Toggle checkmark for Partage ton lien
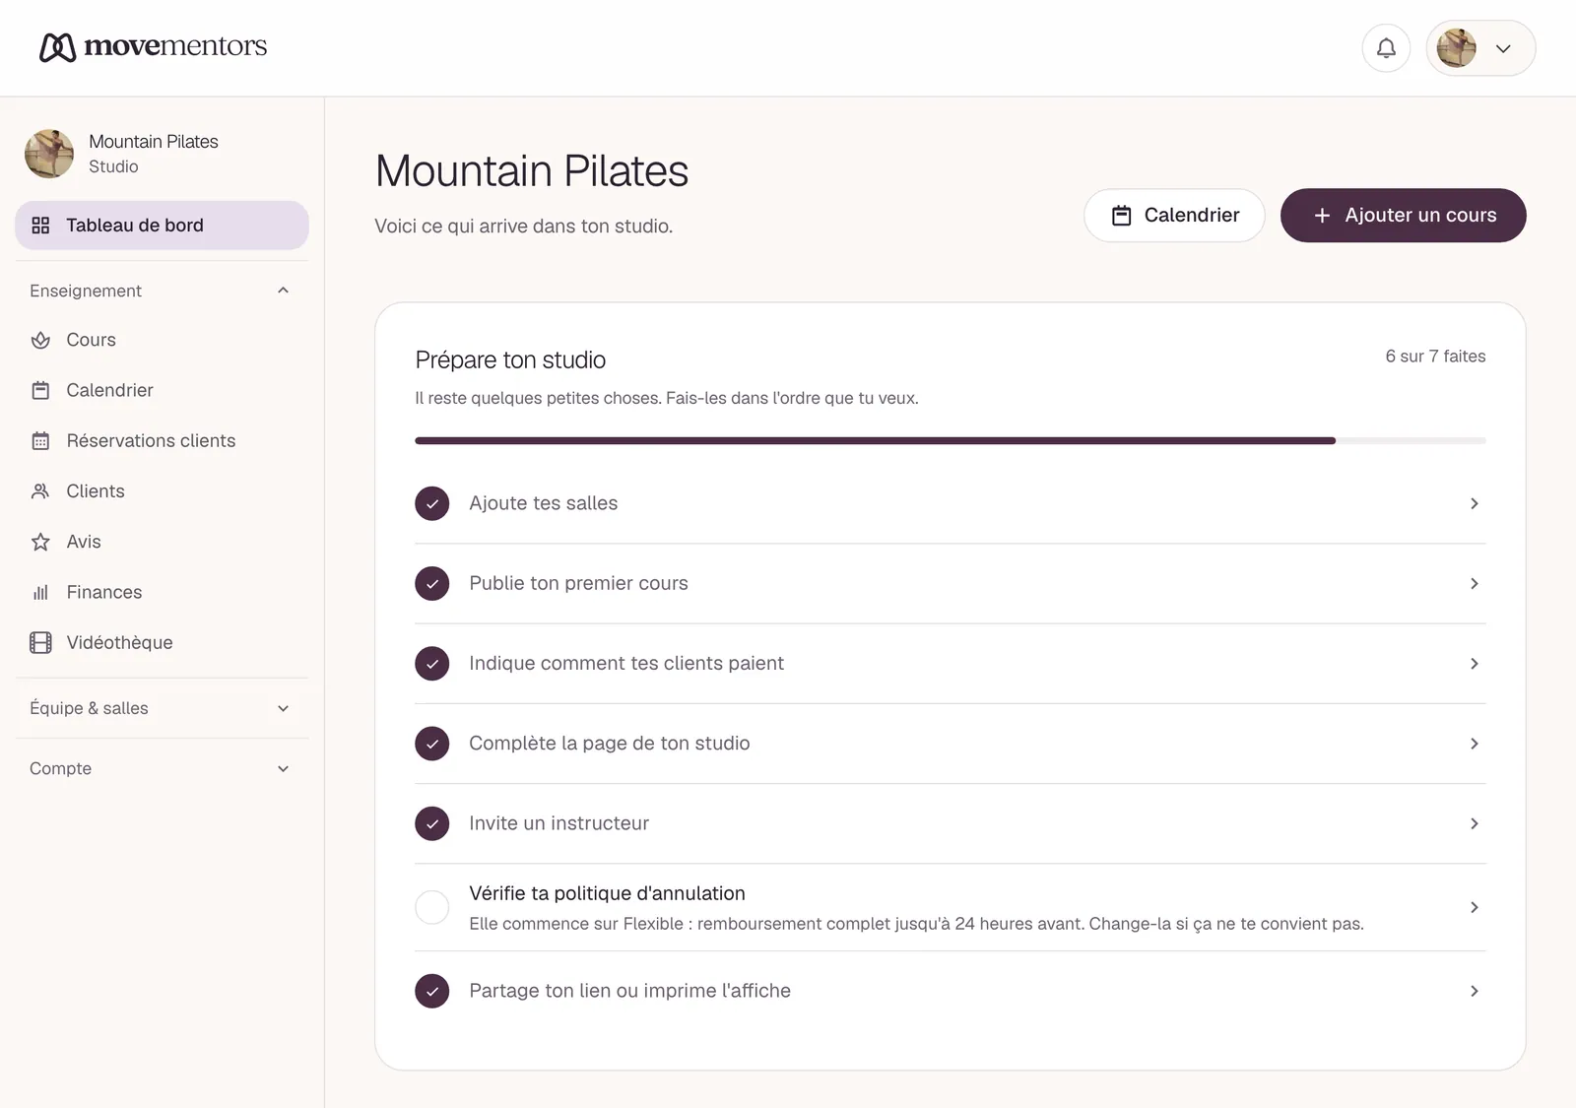This screenshot has width=1576, height=1108. [x=432, y=991]
